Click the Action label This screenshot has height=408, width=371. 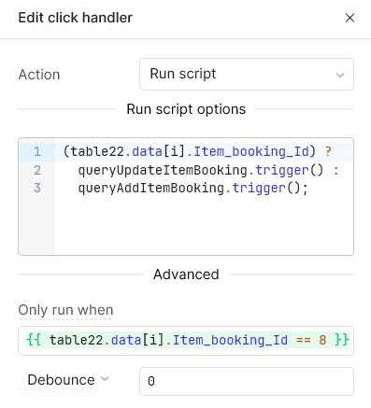[x=39, y=75]
